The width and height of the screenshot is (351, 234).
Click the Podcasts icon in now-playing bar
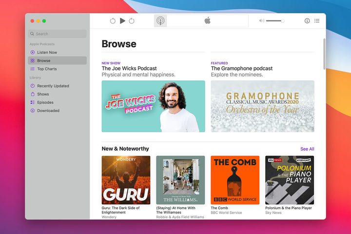160,21
